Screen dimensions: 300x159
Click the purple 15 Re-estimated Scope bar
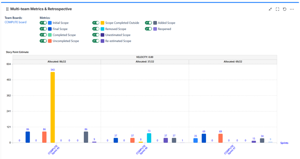[254, 142]
